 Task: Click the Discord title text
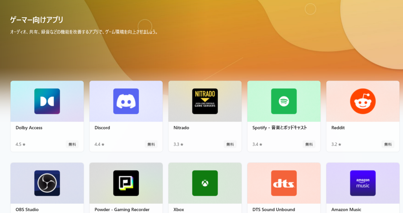click(x=102, y=128)
